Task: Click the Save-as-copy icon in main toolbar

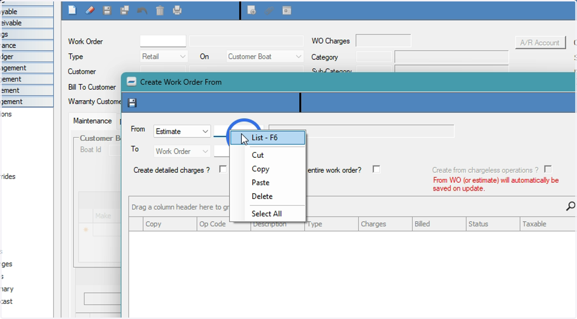Action: tap(125, 10)
